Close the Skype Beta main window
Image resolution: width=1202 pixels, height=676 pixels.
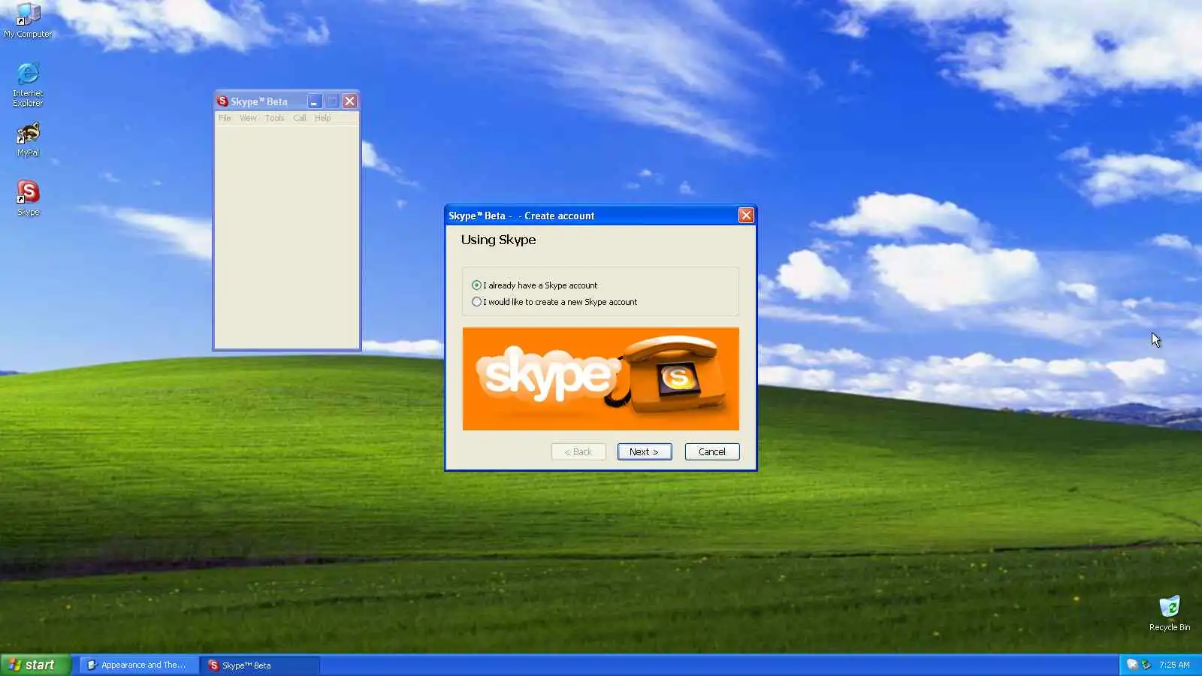point(349,101)
